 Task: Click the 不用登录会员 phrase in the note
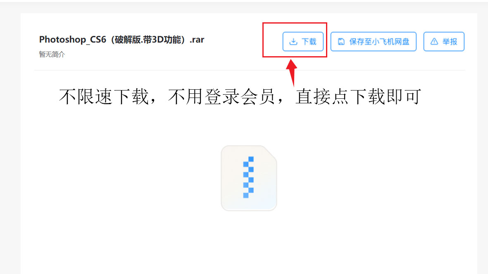[x=221, y=96]
